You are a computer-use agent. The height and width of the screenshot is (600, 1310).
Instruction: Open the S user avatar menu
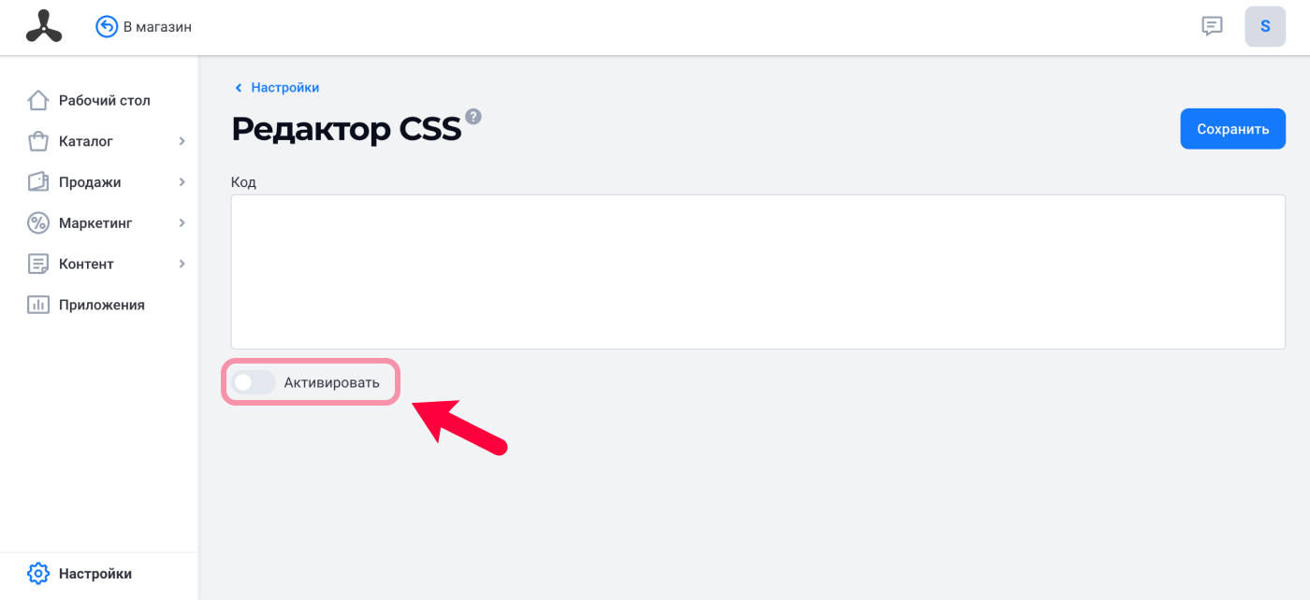point(1265,26)
